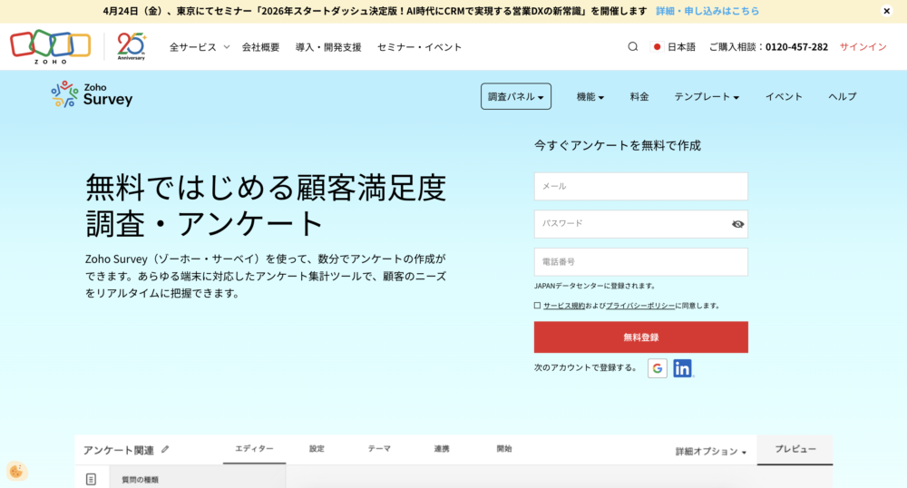Sign up with LinkedIn icon
Image resolution: width=907 pixels, height=488 pixels.
coord(683,368)
